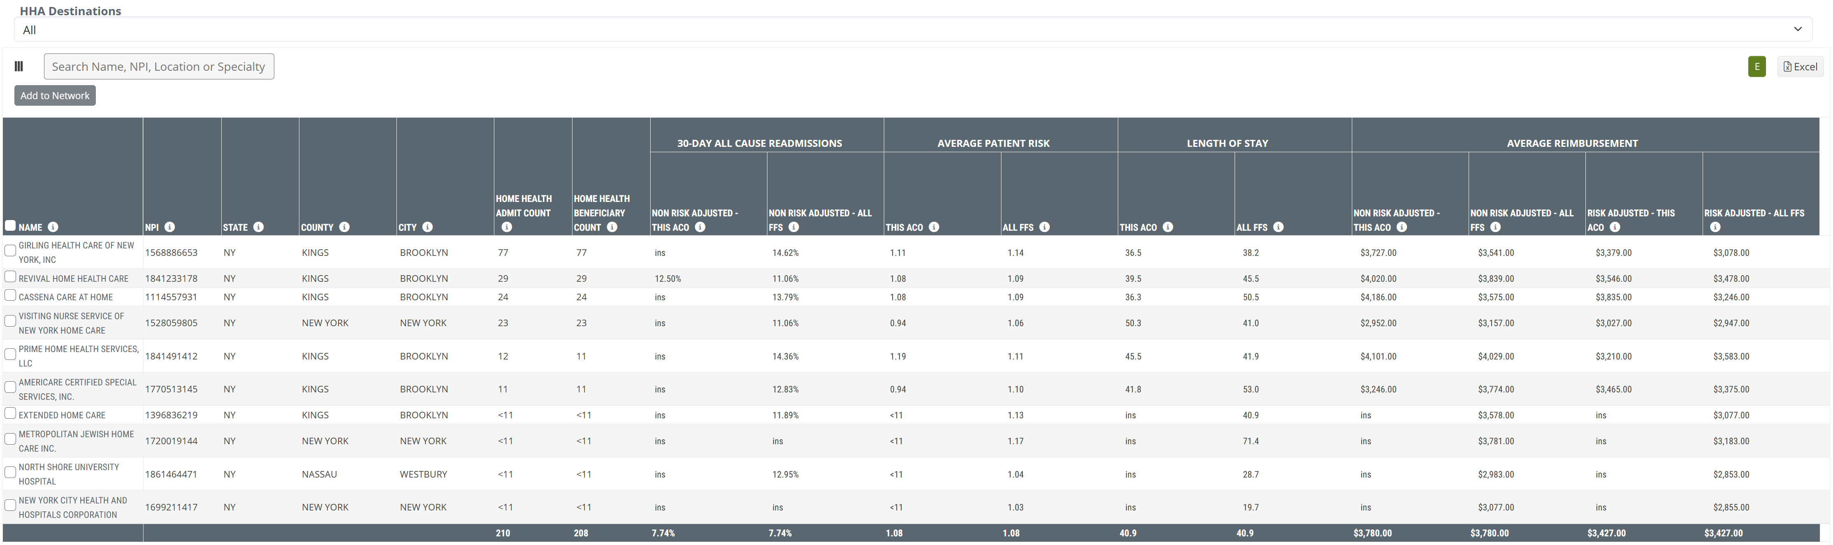Click the Add to Network button
The height and width of the screenshot is (545, 1833).
tap(55, 95)
